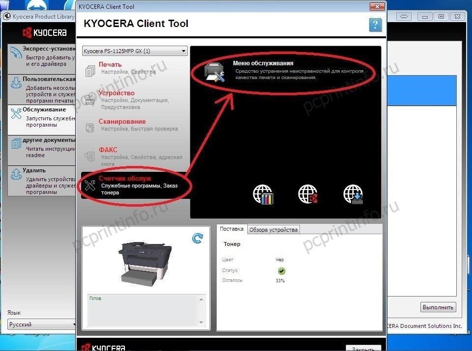
Task: Select другие документы in Product Library
Action: 41,150
